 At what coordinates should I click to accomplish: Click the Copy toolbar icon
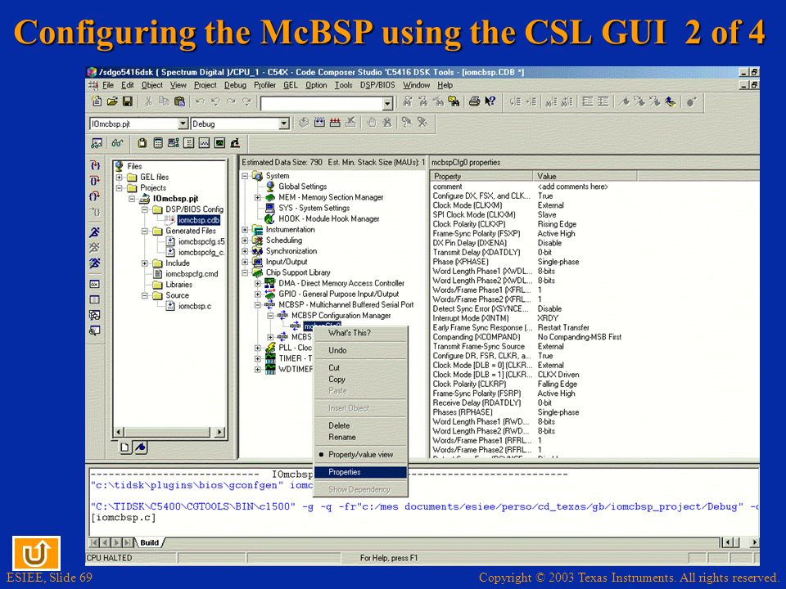(164, 101)
